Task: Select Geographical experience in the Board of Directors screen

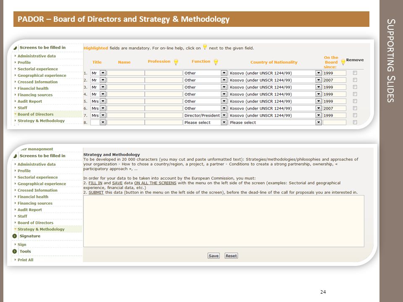Action: tap(42, 75)
